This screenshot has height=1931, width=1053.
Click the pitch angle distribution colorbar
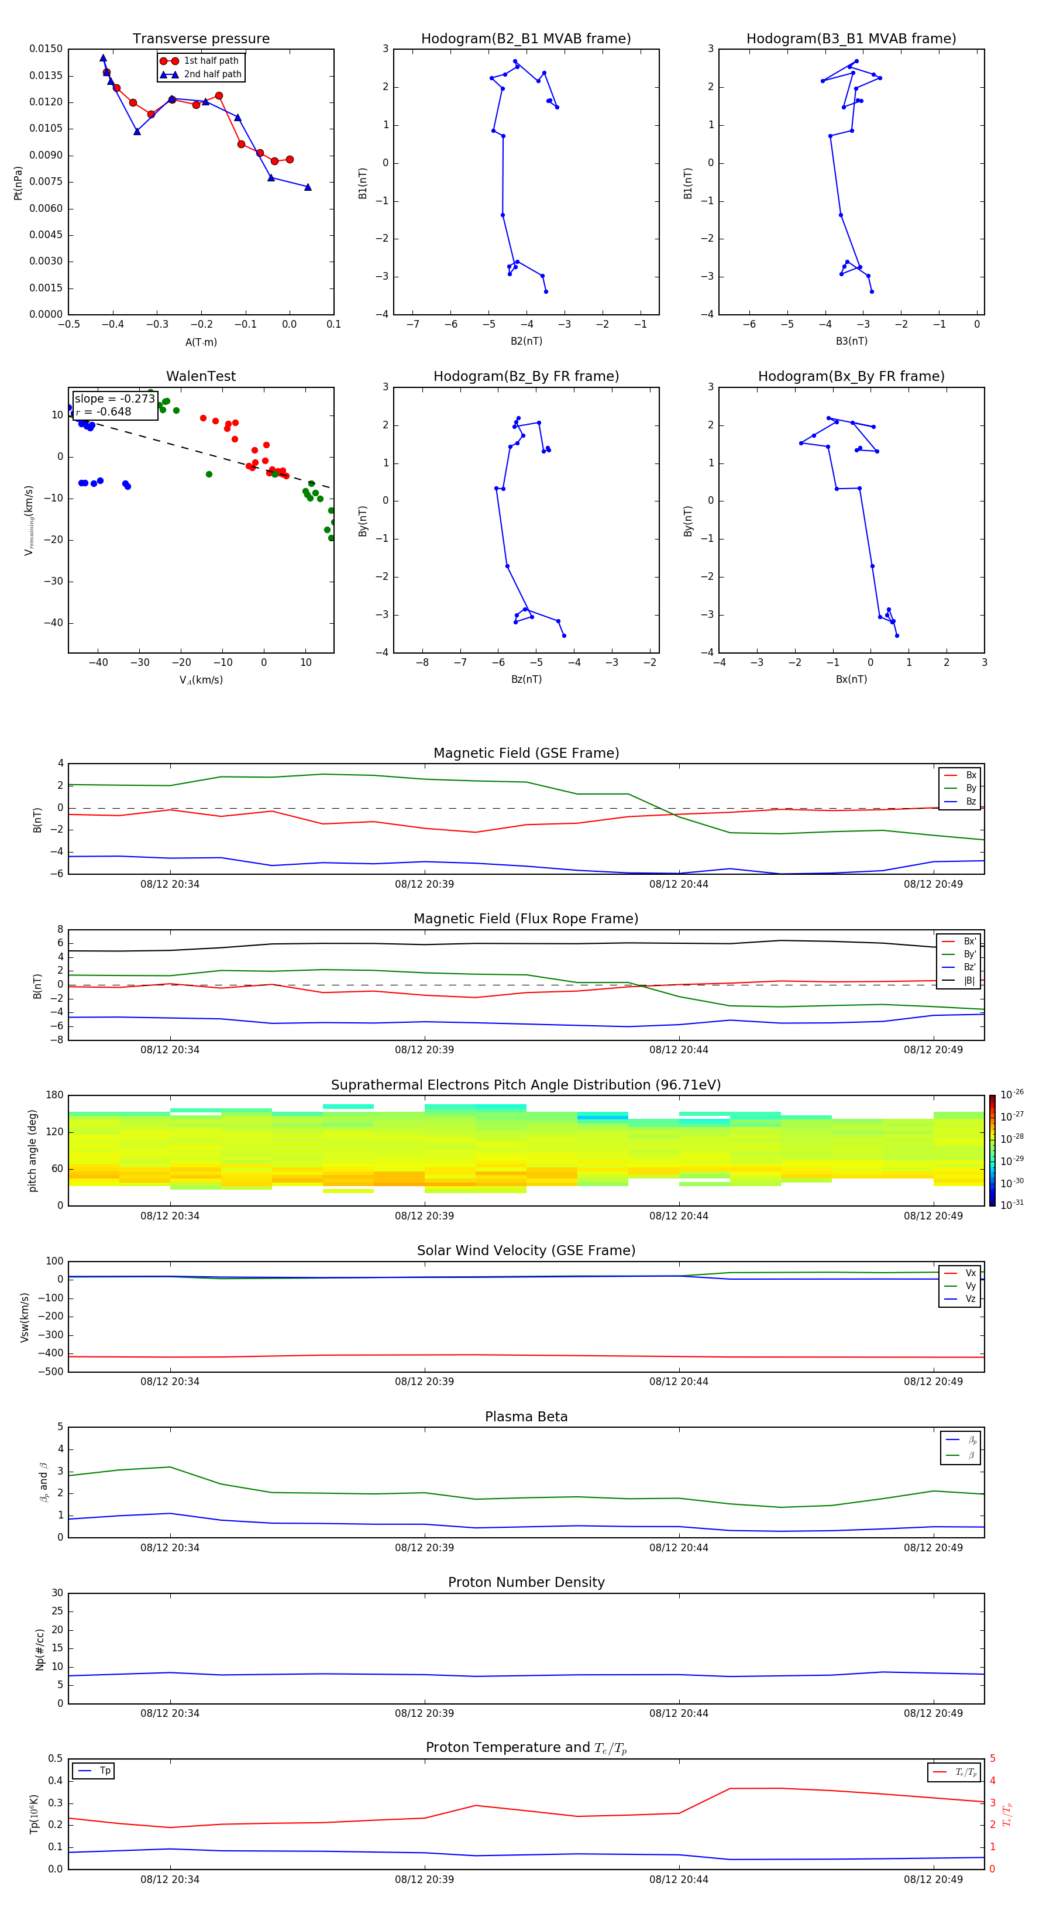coord(992,1150)
